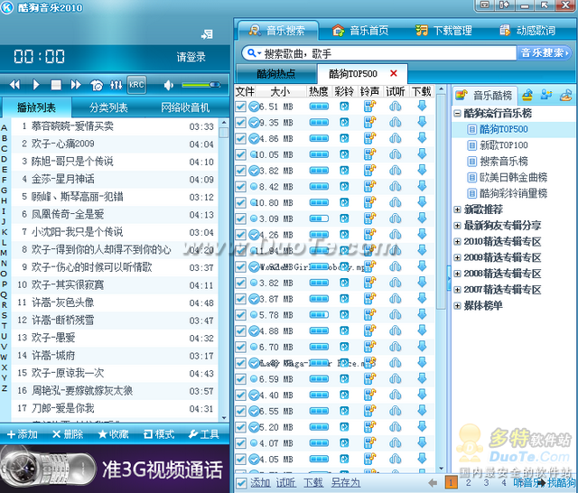Start playback with the play button

[x=36, y=85]
